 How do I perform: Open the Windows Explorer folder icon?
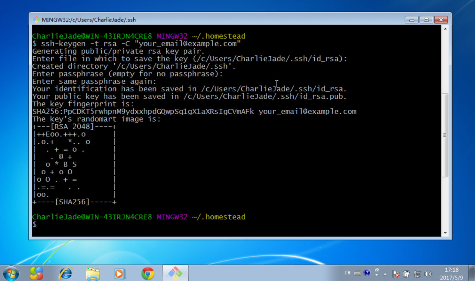[92, 274]
